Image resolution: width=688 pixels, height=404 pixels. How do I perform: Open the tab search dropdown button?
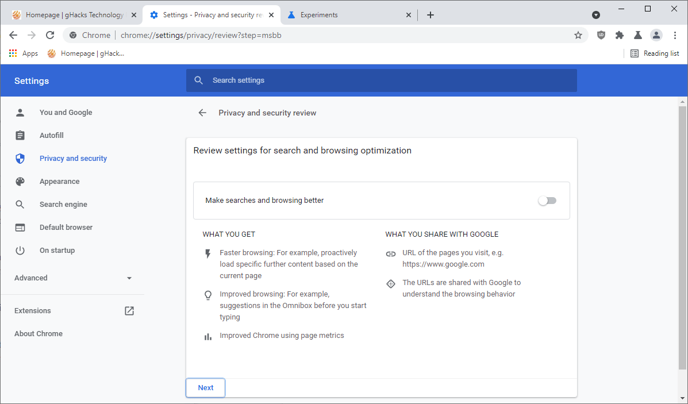[596, 15]
